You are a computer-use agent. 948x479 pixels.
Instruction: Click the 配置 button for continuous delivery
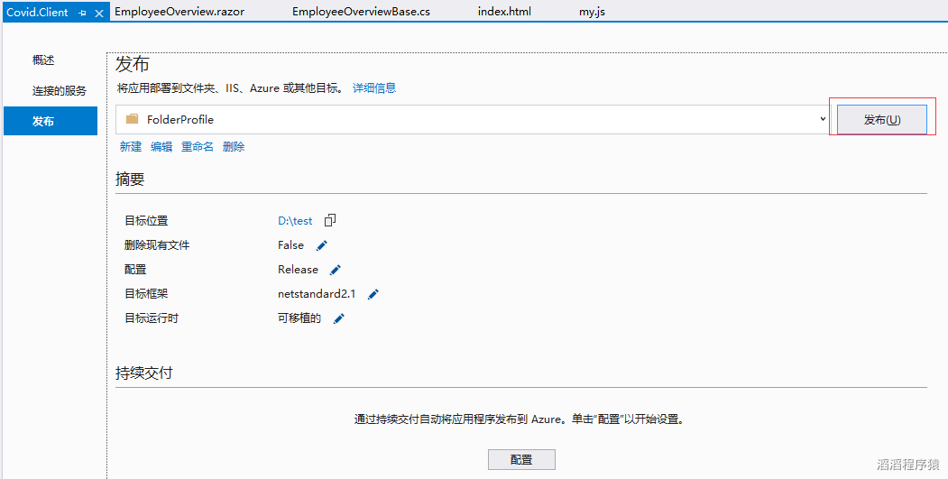point(521,459)
